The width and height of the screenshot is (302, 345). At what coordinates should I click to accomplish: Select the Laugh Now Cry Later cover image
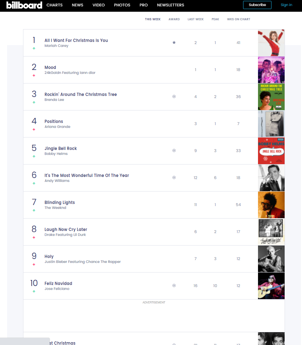coord(271,232)
